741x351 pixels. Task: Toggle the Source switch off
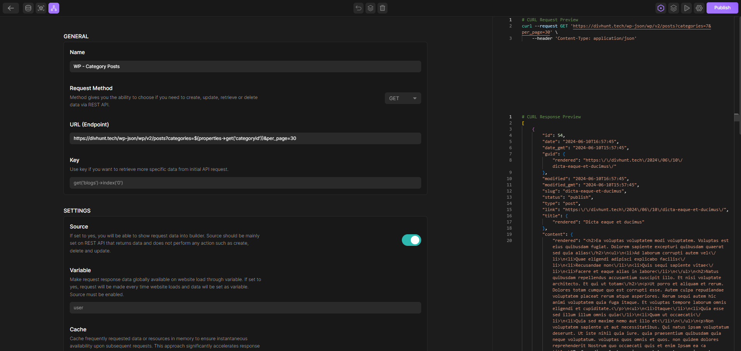(x=411, y=240)
